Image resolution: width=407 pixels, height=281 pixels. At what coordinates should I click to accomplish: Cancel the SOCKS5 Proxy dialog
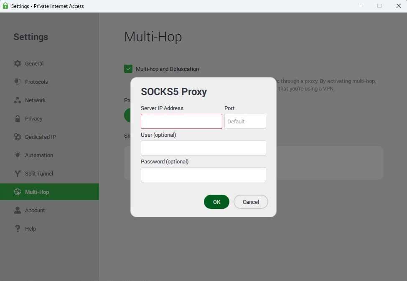[x=251, y=202]
